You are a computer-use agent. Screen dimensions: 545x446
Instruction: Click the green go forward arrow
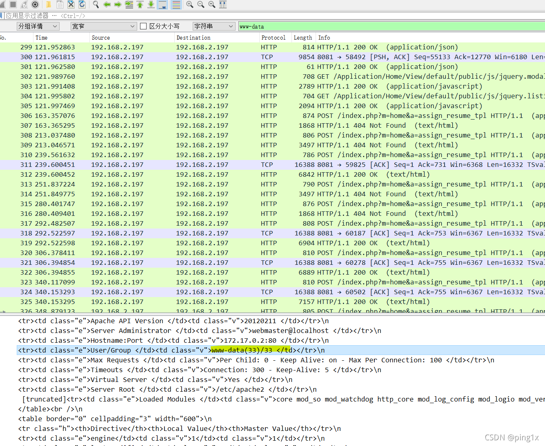point(117,4)
